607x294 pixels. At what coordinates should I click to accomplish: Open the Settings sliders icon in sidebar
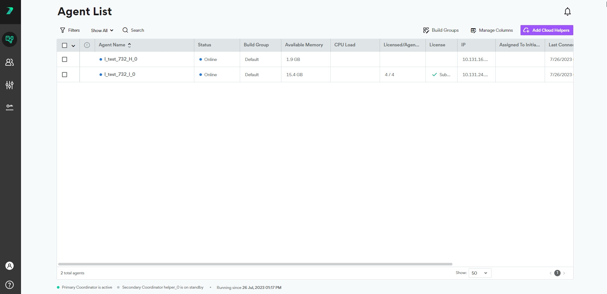(x=10, y=85)
